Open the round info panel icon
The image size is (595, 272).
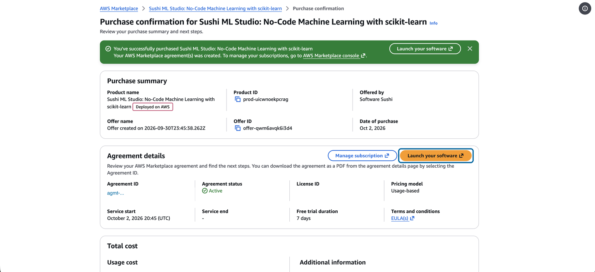(x=585, y=9)
